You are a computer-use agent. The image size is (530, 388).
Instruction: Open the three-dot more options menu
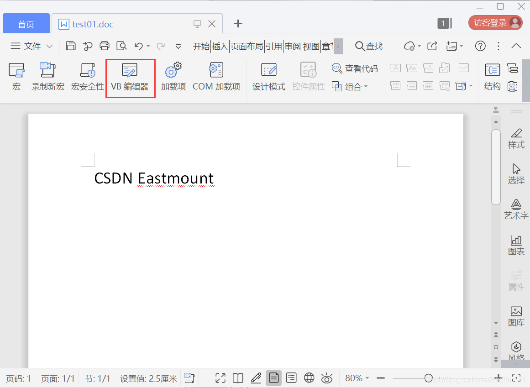coord(498,46)
